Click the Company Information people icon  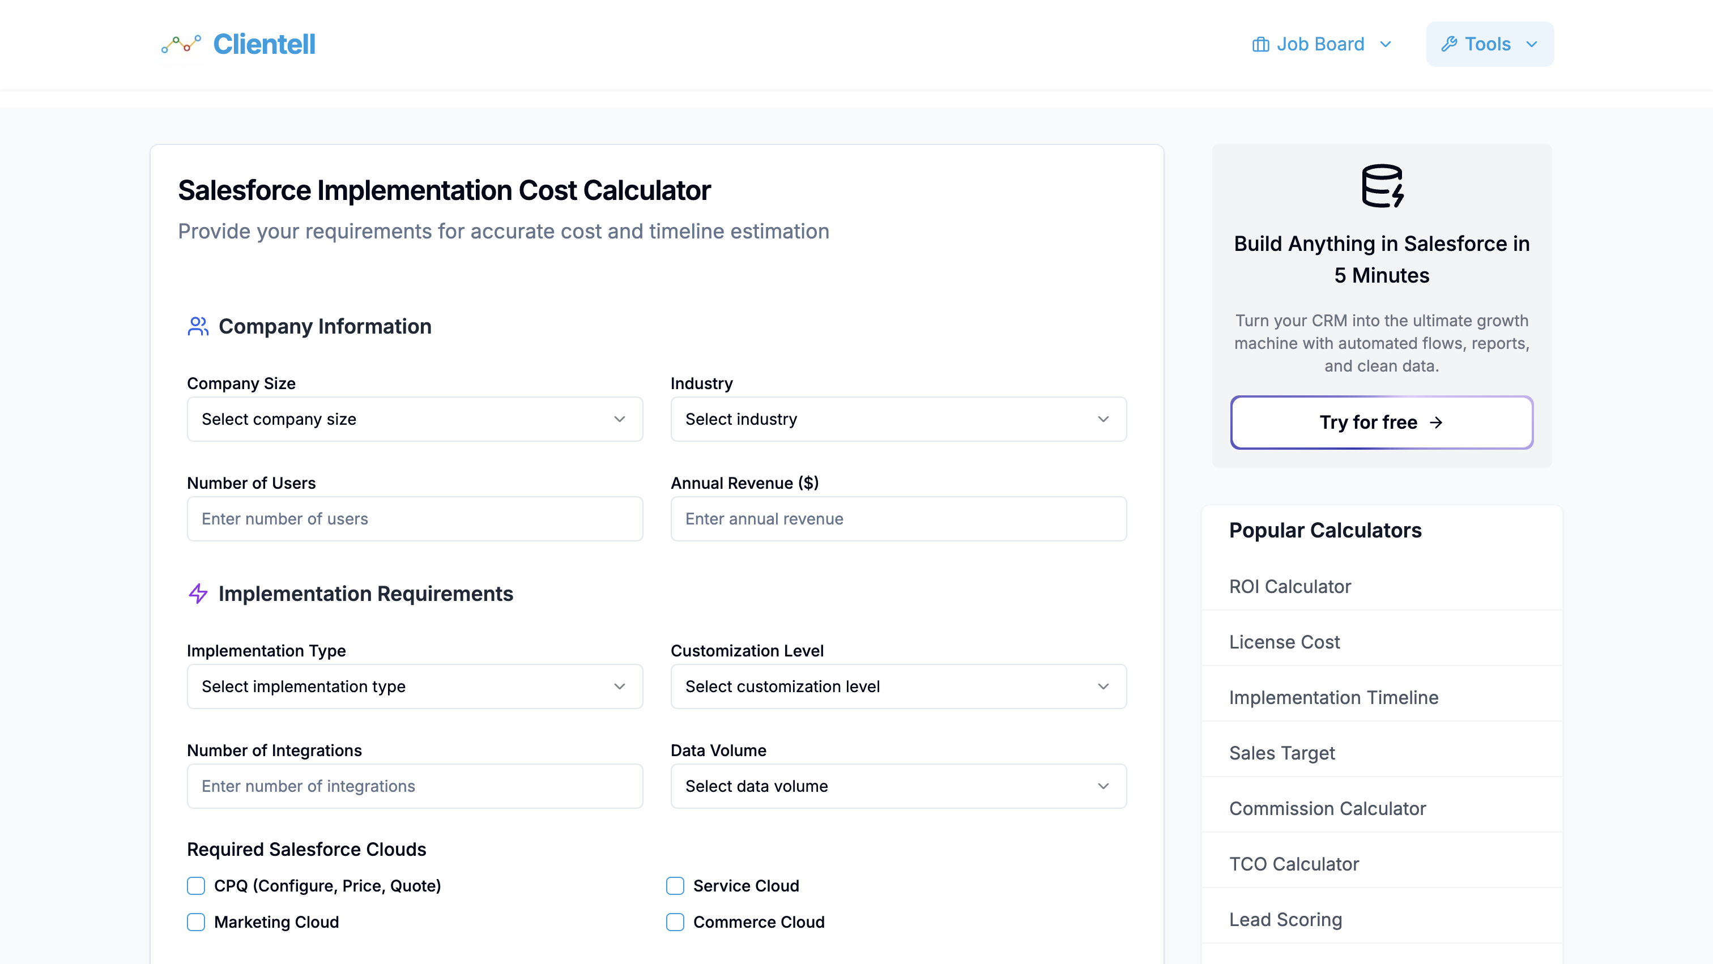198,326
